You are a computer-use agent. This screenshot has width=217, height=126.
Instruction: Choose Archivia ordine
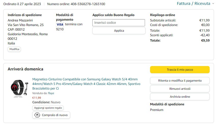click(180, 97)
